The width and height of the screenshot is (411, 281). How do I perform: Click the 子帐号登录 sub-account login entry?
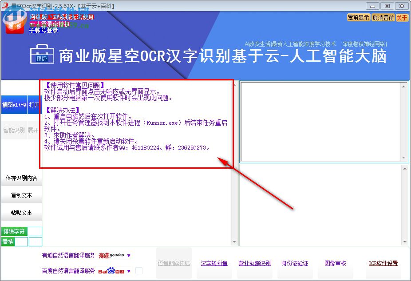pyautogui.click(x=43, y=30)
